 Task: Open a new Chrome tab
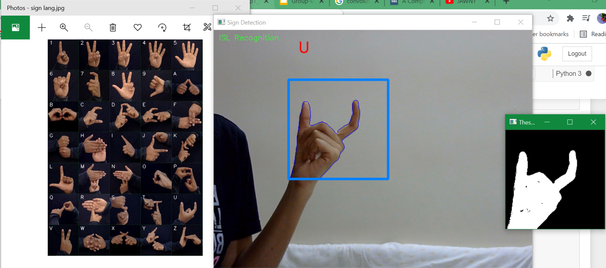click(506, 2)
